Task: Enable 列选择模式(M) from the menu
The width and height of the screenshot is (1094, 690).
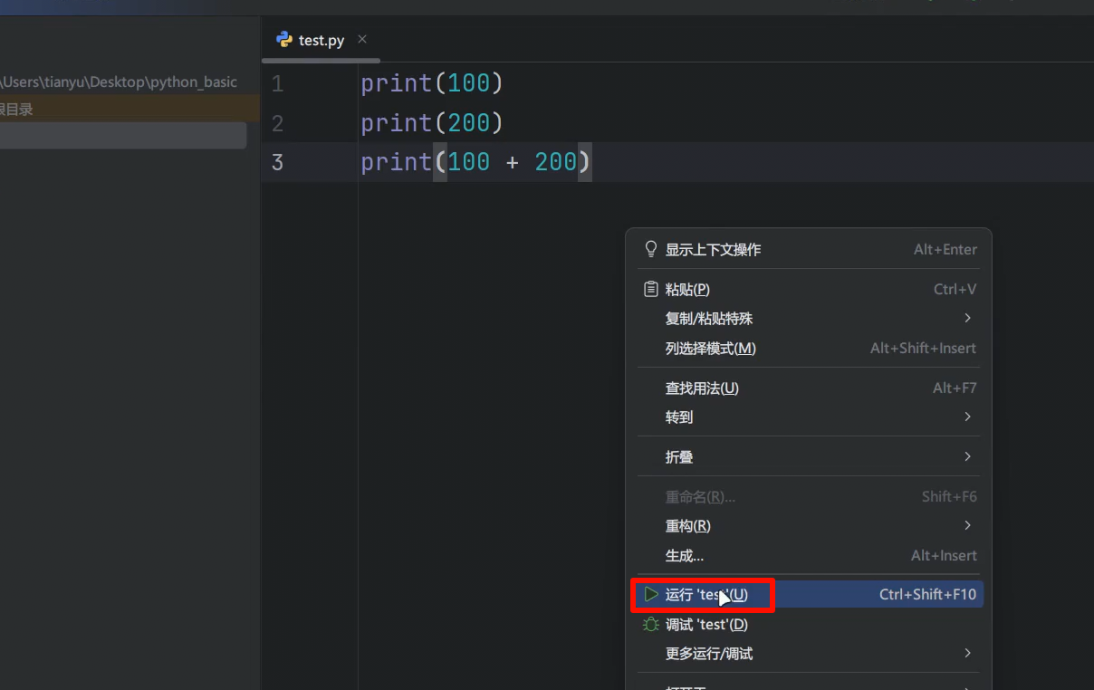Action: [x=809, y=349]
